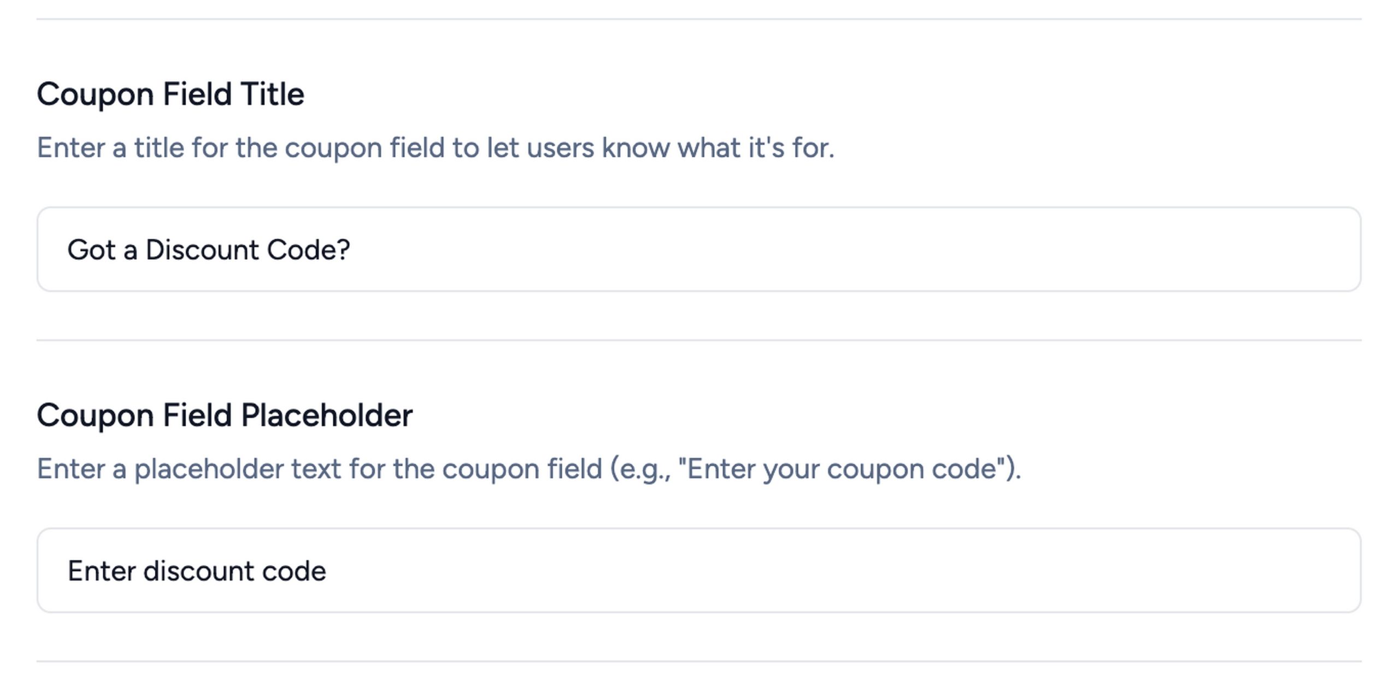Click the word "discount" in placeholder field
1399x675 pixels.
coord(198,571)
